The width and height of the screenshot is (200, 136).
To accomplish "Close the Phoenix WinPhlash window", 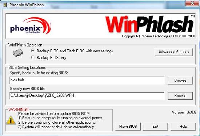I will tap(192, 3).
